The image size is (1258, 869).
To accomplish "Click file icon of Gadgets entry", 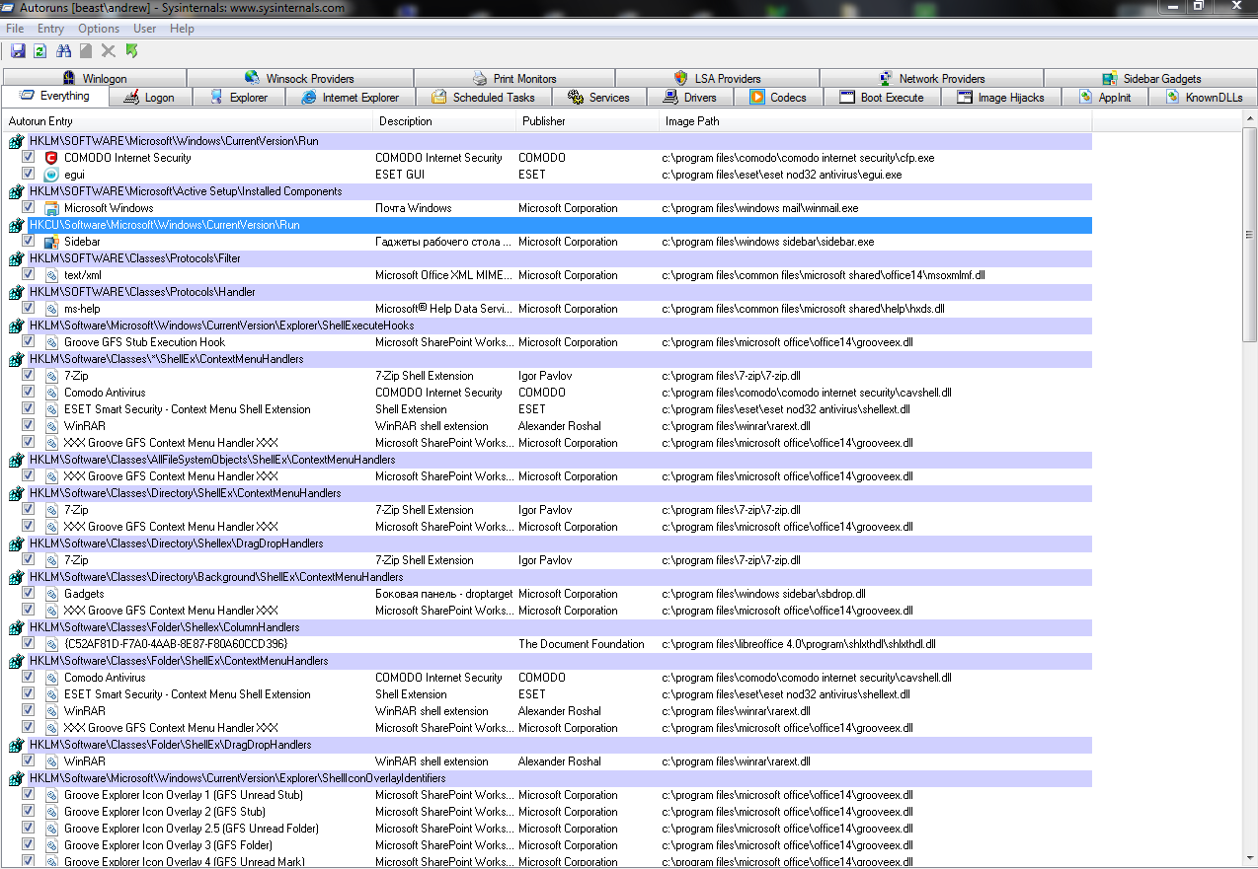I will 51,594.
